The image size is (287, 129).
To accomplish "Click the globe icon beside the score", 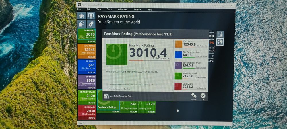I will (x=220, y=42).
